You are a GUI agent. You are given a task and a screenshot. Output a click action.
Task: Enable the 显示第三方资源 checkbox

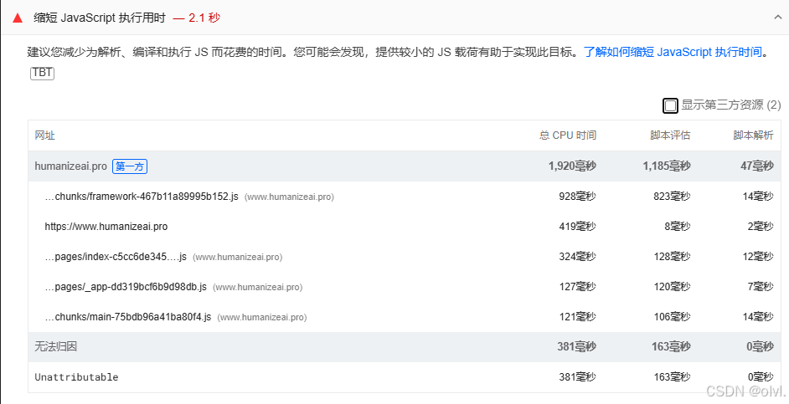coord(670,105)
